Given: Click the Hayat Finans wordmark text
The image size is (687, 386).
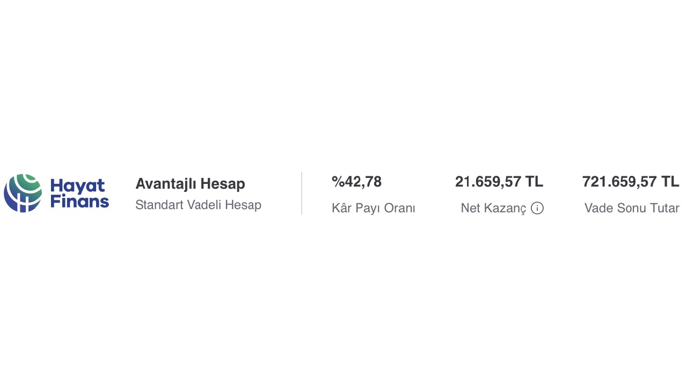Looking at the screenshot, I should point(79,194).
